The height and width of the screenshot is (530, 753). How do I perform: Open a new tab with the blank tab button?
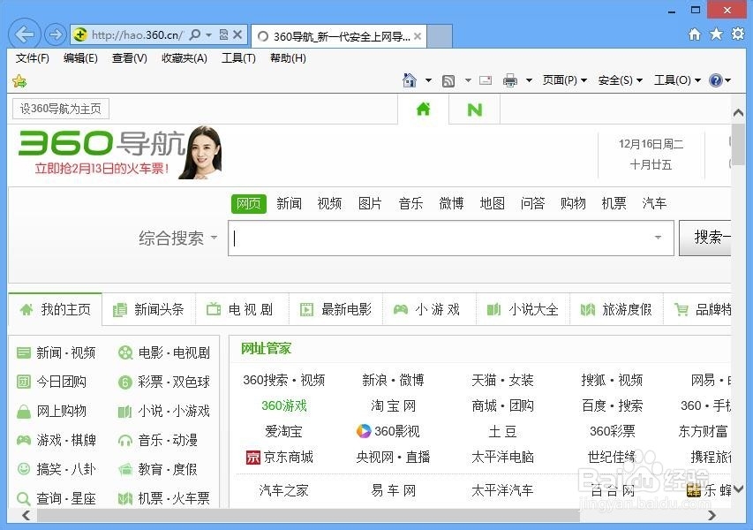[439, 36]
